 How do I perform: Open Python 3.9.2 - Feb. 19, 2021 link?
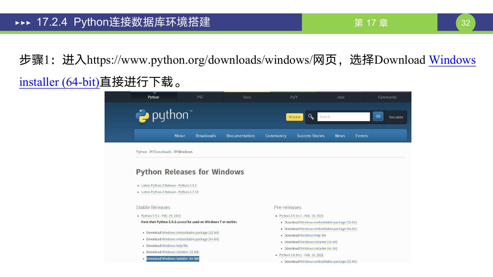coord(161,216)
